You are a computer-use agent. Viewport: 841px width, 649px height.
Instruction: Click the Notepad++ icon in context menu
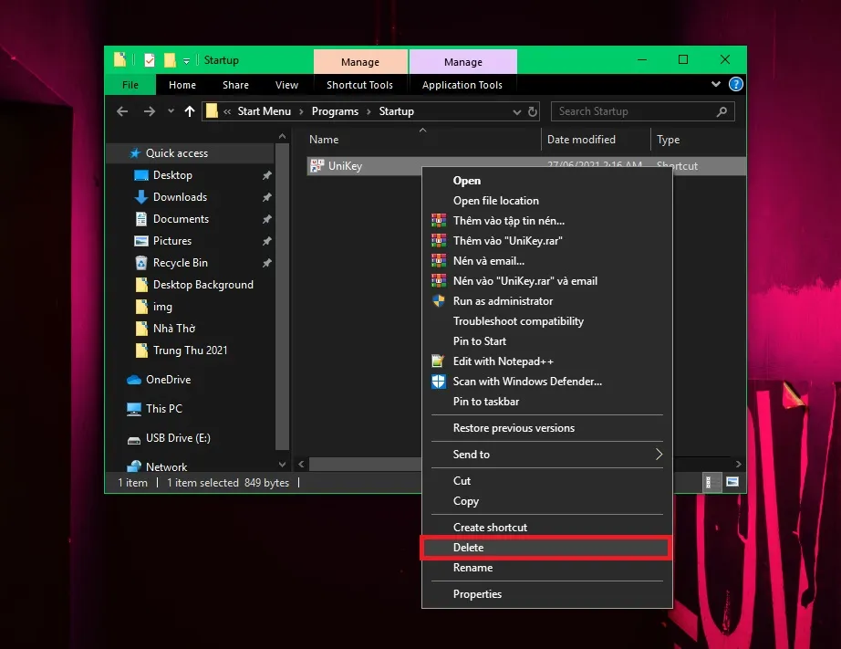coord(437,361)
